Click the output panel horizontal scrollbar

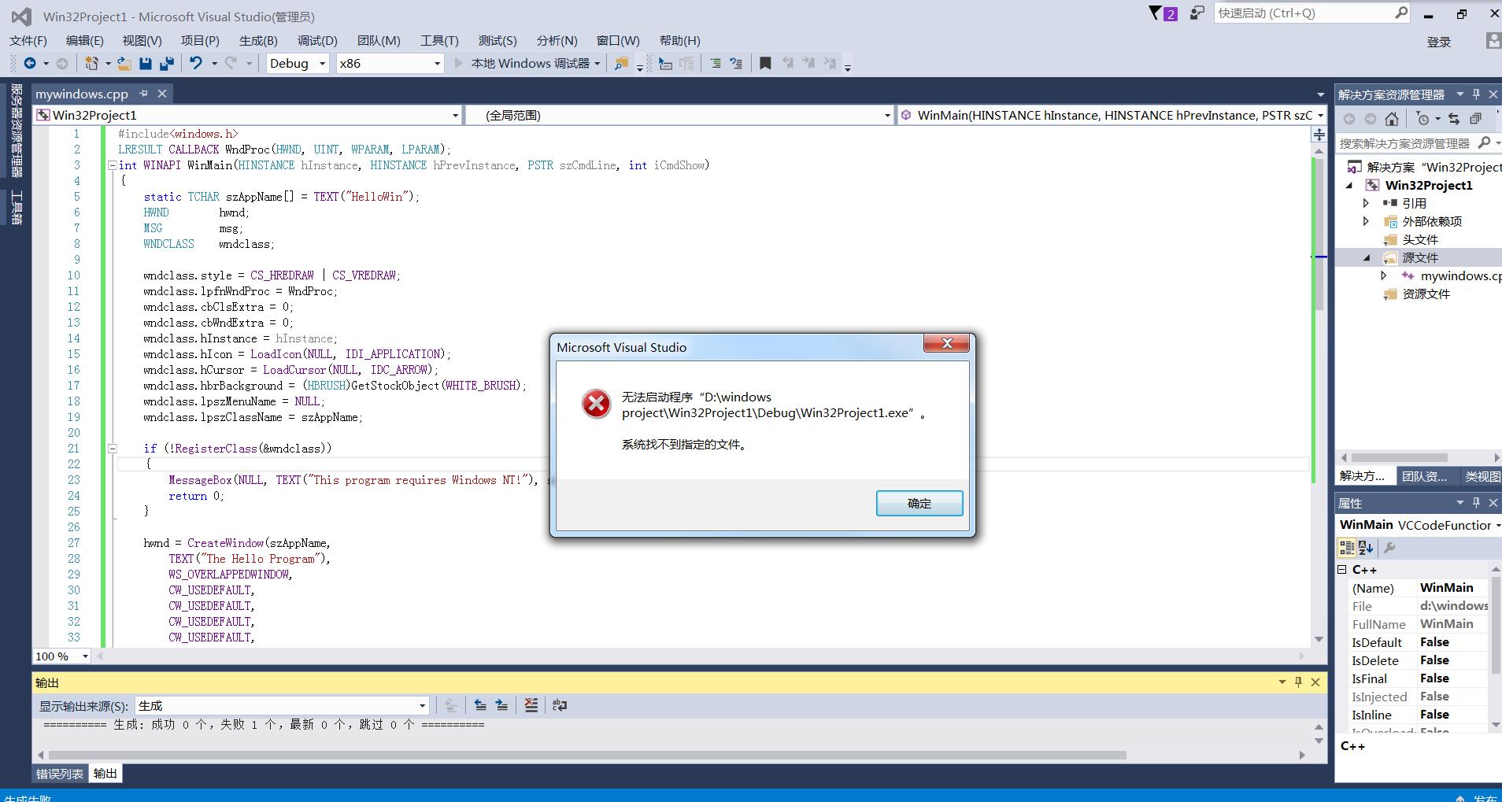(587, 755)
